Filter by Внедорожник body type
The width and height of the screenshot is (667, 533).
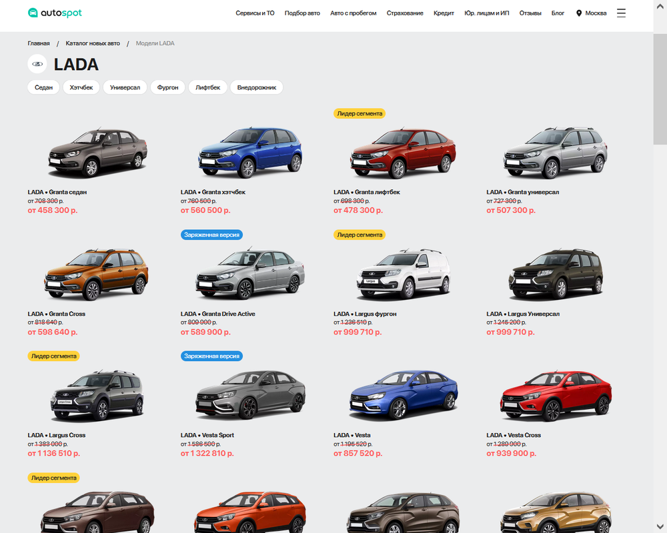pyautogui.click(x=257, y=87)
